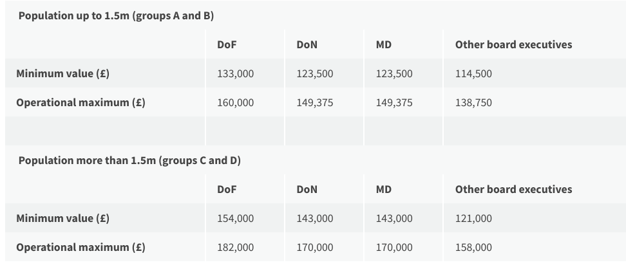Click the "Population up to 1.5m (groups A and B)" heading

(116, 16)
